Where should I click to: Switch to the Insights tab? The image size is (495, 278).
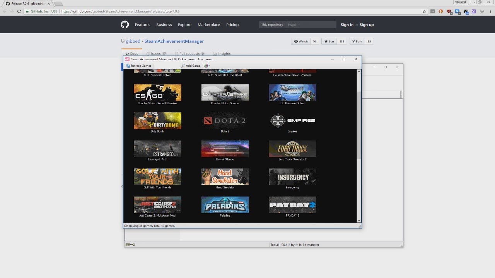coord(222,54)
